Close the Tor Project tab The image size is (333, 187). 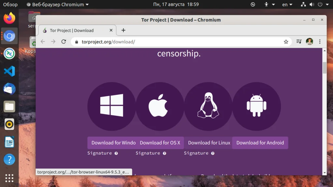[x=111, y=30]
